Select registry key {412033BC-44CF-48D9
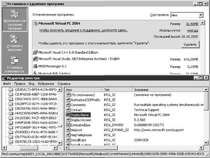The width and height of the screenshot is (210, 158). (x=36, y=118)
